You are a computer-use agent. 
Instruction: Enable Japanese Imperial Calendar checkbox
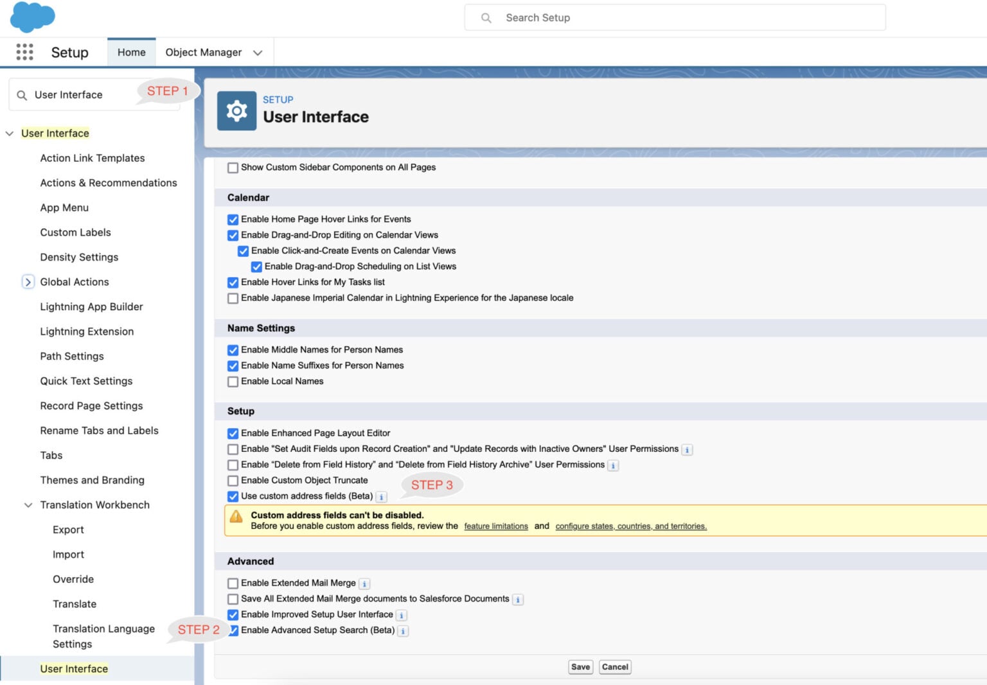tap(233, 299)
